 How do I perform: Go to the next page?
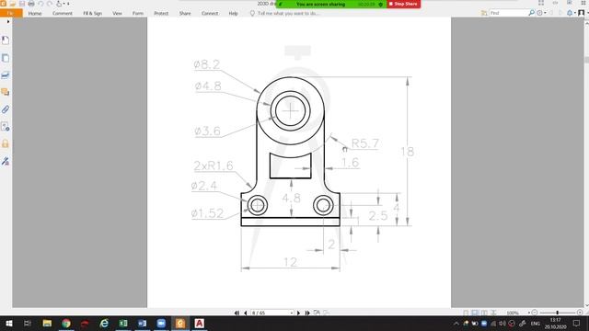point(298,313)
